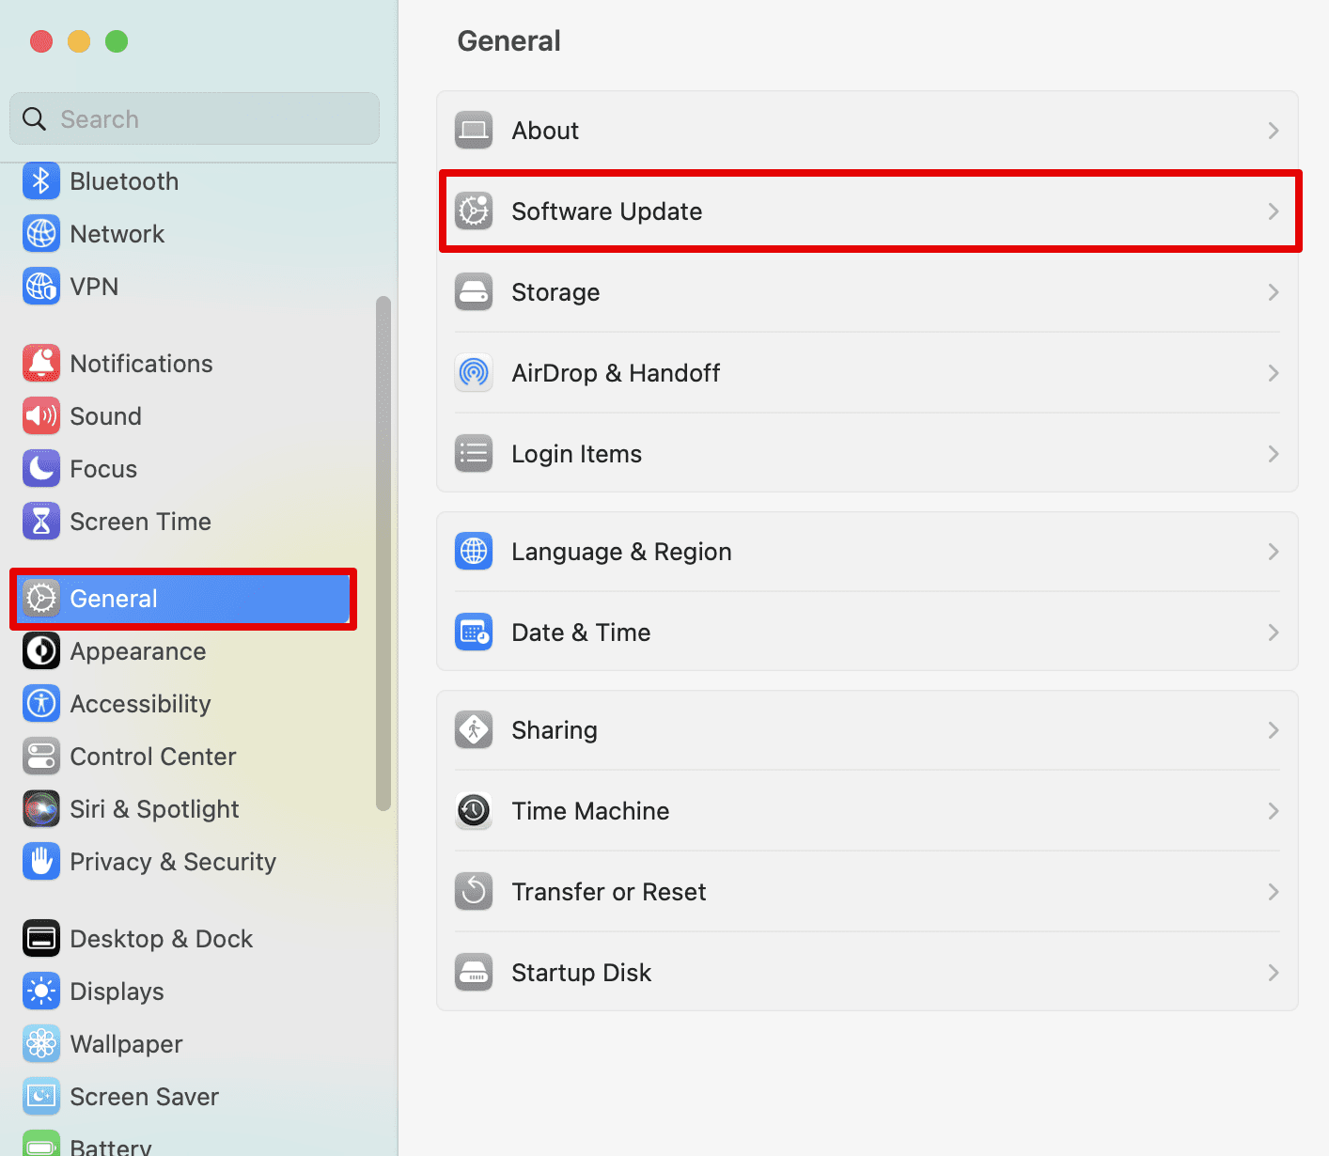
Task: Click the Login Items list icon
Action: tap(474, 454)
